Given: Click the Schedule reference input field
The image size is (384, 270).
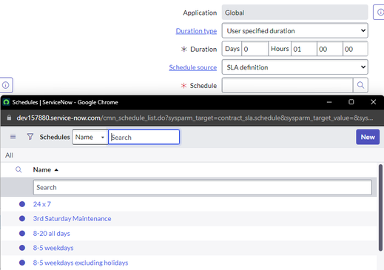Looking at the screenshot, I should (287, 85).
